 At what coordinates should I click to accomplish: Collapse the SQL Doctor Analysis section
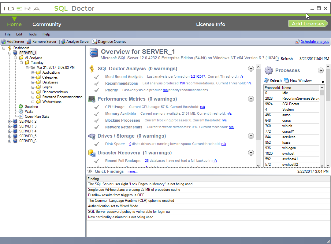click(x=251, y=68)
